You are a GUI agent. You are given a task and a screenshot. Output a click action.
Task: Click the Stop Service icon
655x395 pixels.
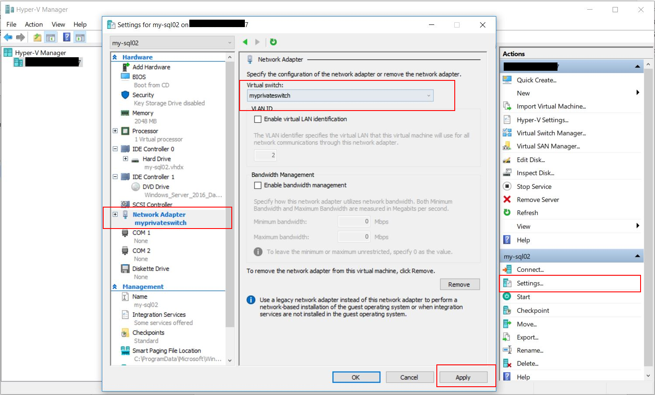tap(507, 186)
